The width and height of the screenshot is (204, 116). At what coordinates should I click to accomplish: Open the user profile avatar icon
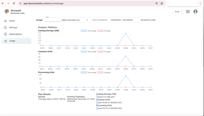pos(195,12)
